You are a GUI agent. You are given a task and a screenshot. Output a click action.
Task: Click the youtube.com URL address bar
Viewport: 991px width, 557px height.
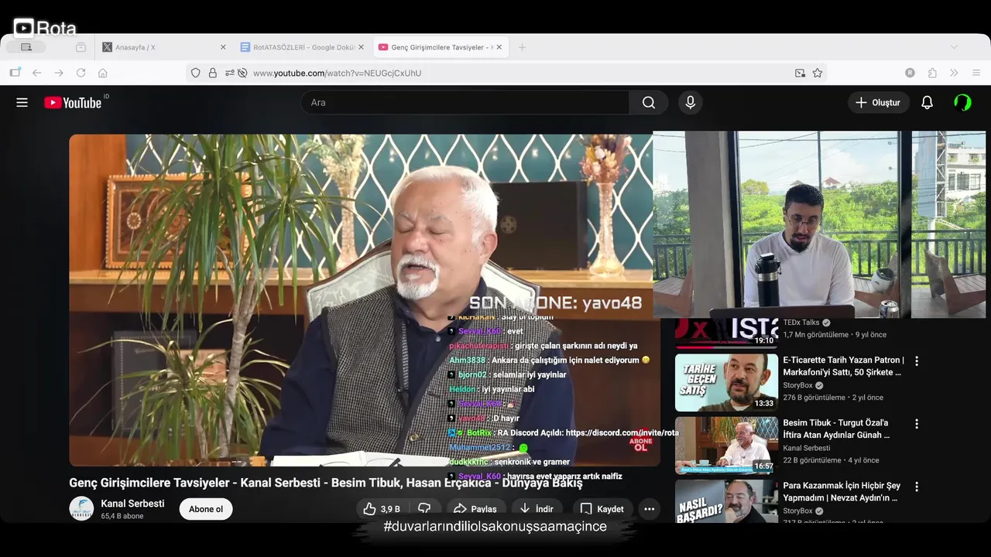tap(506, 73)
